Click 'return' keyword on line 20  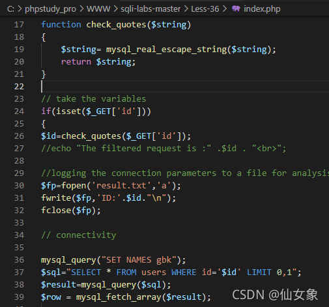coord(76,62)
